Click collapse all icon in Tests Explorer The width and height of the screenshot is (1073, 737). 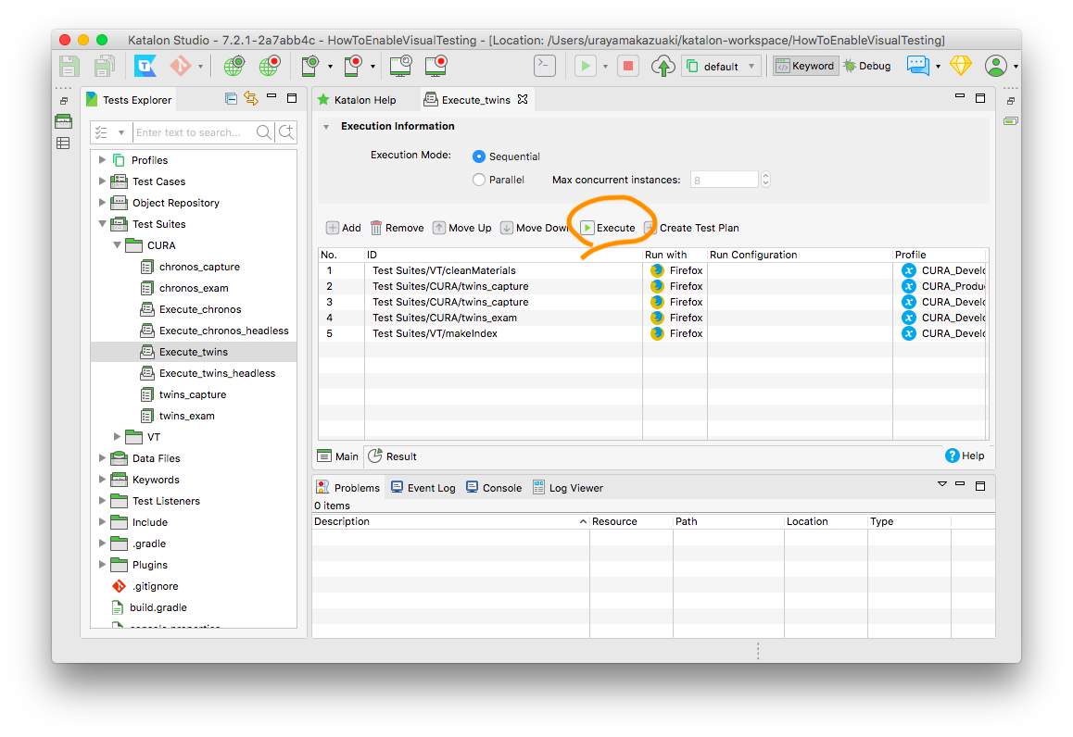tap(232, 99)
